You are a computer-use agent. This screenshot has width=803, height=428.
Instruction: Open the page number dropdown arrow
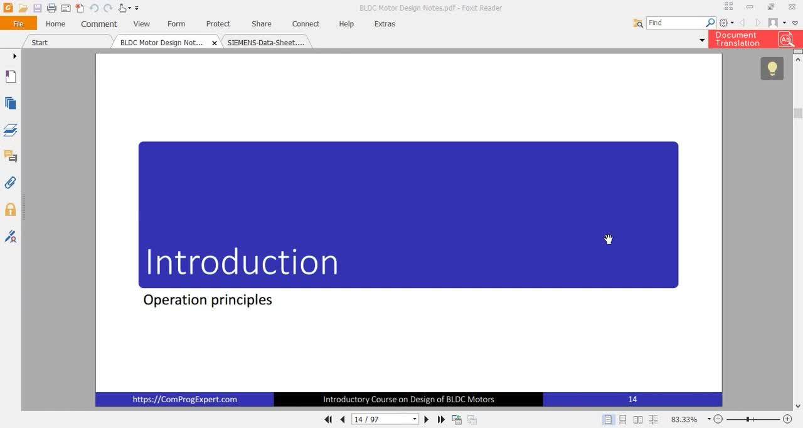415,419
